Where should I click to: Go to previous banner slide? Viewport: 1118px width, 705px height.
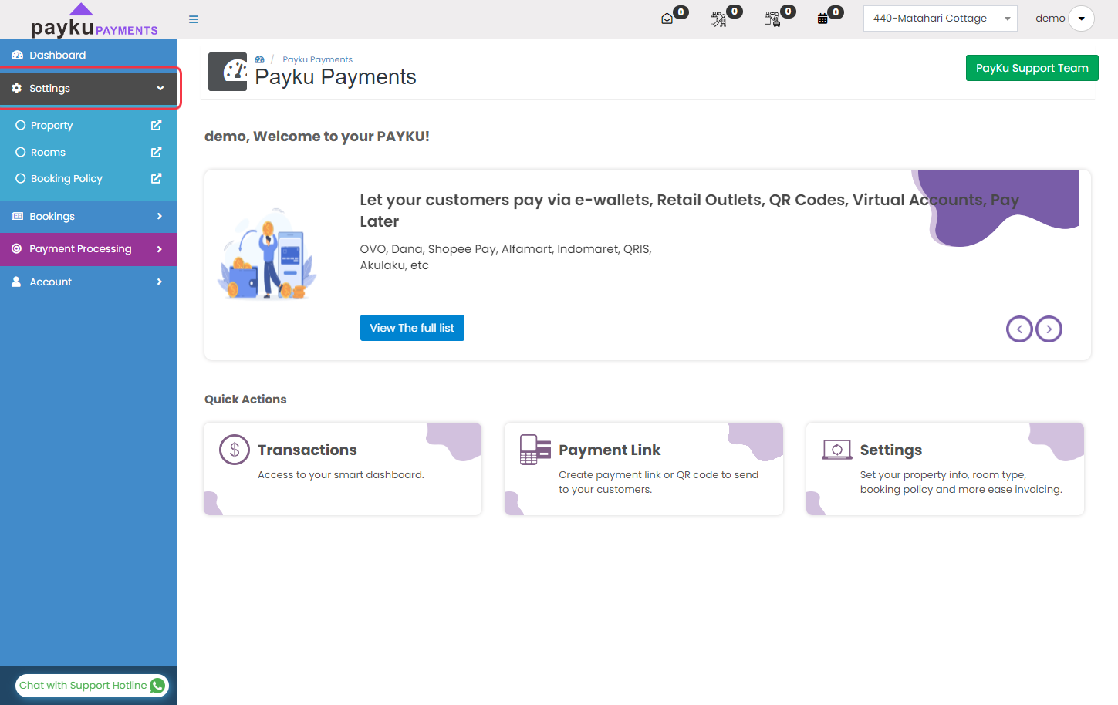[1019, 329]
